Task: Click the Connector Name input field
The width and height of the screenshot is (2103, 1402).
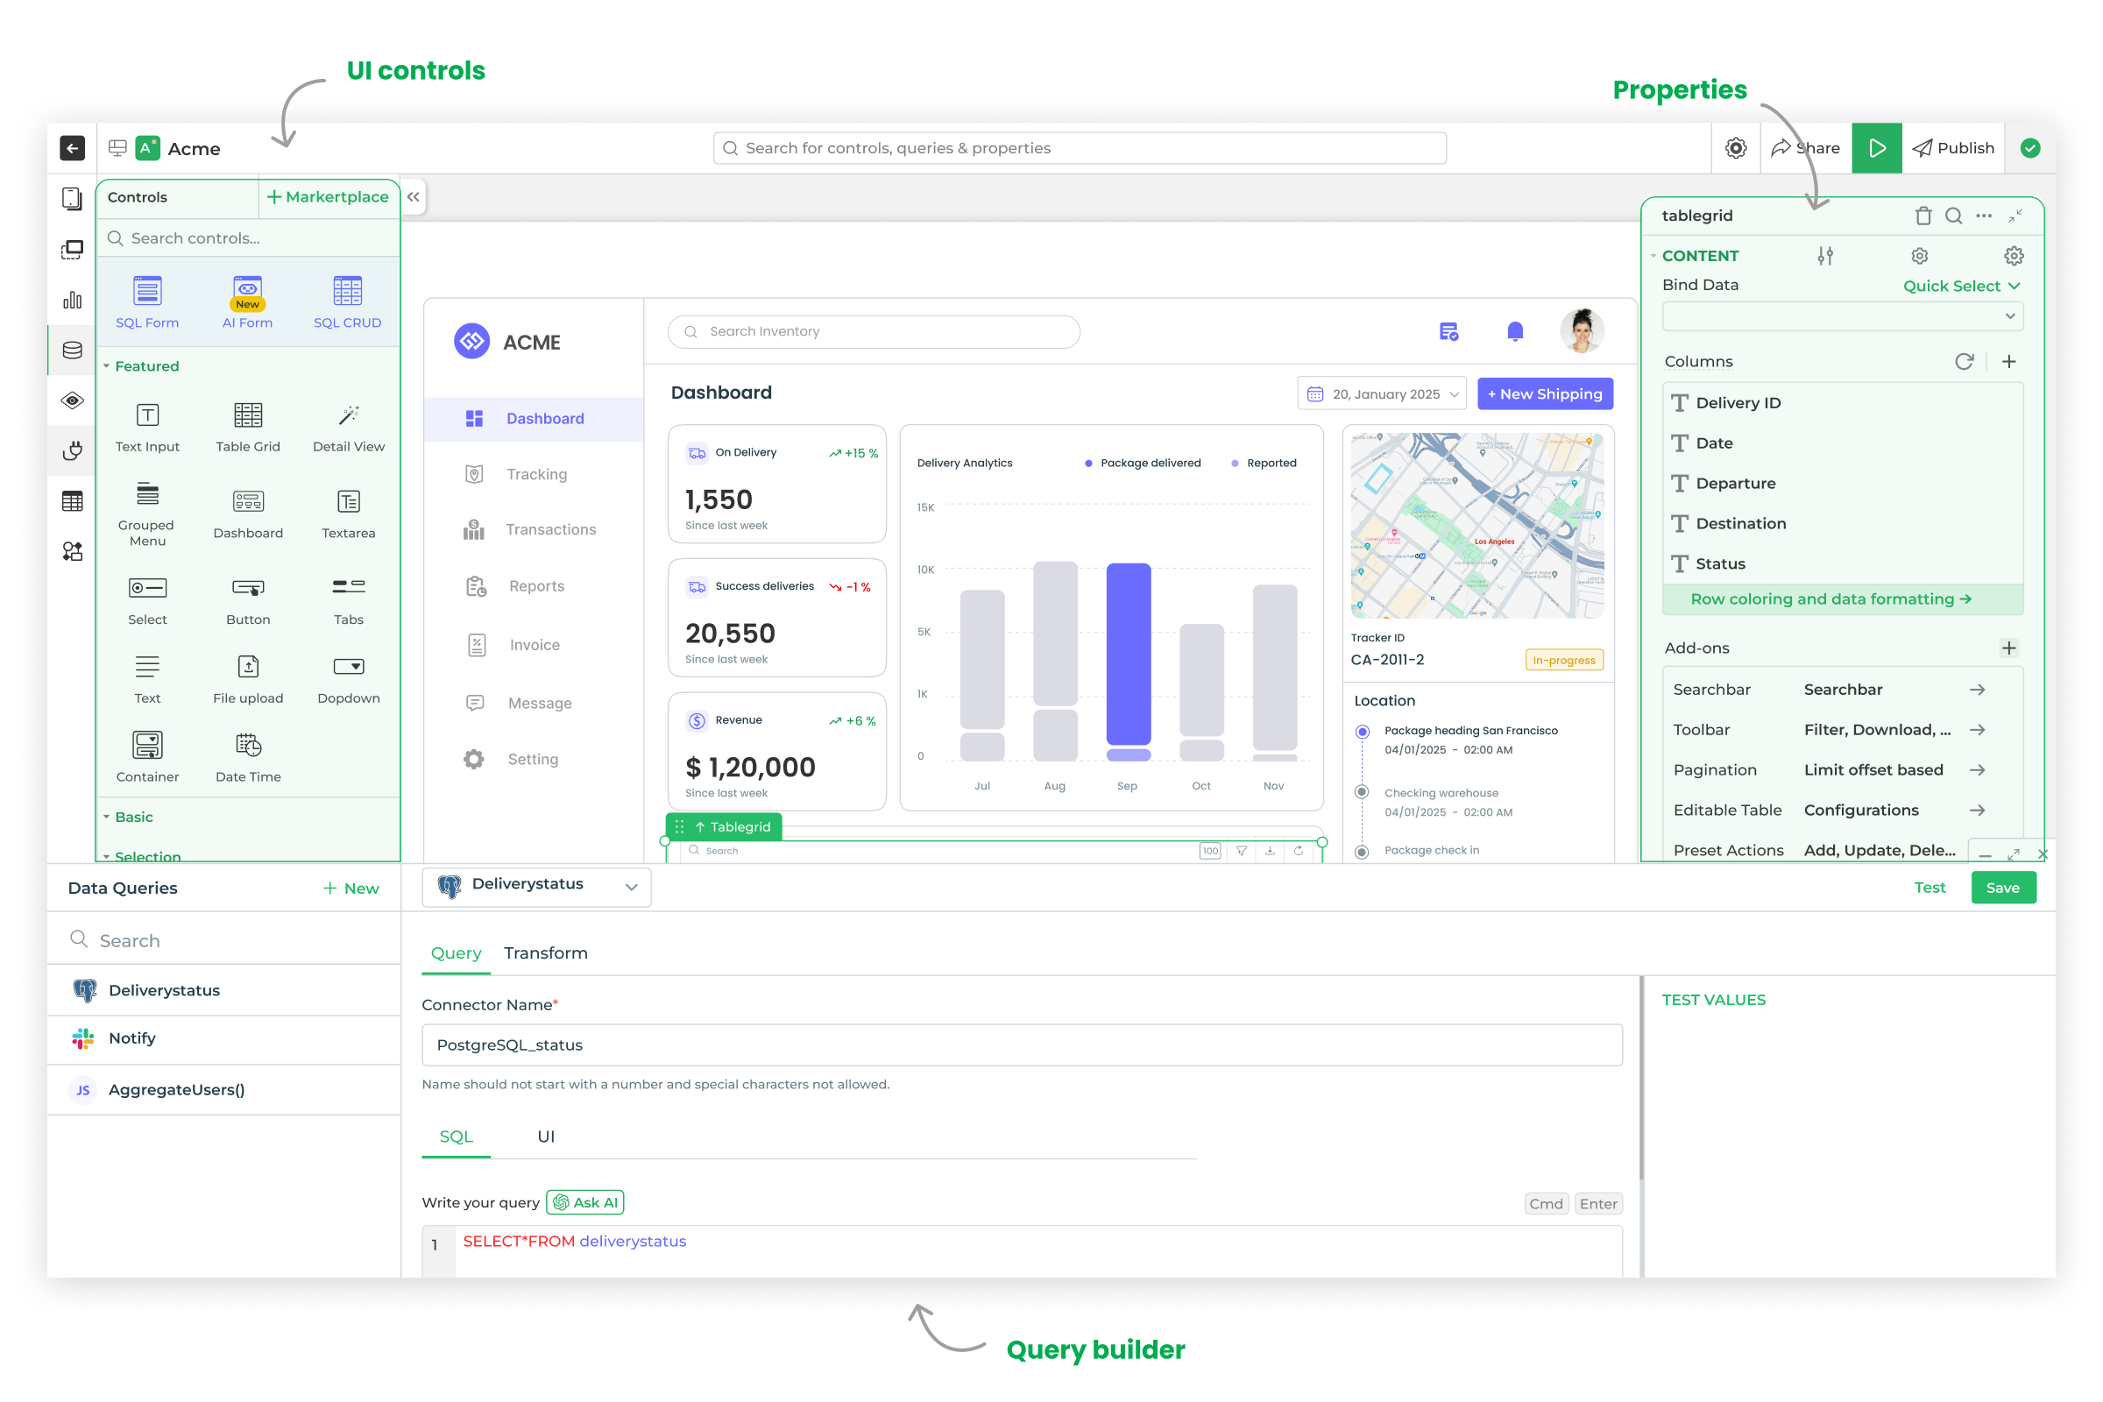Action: (x=1021, y=1045)
